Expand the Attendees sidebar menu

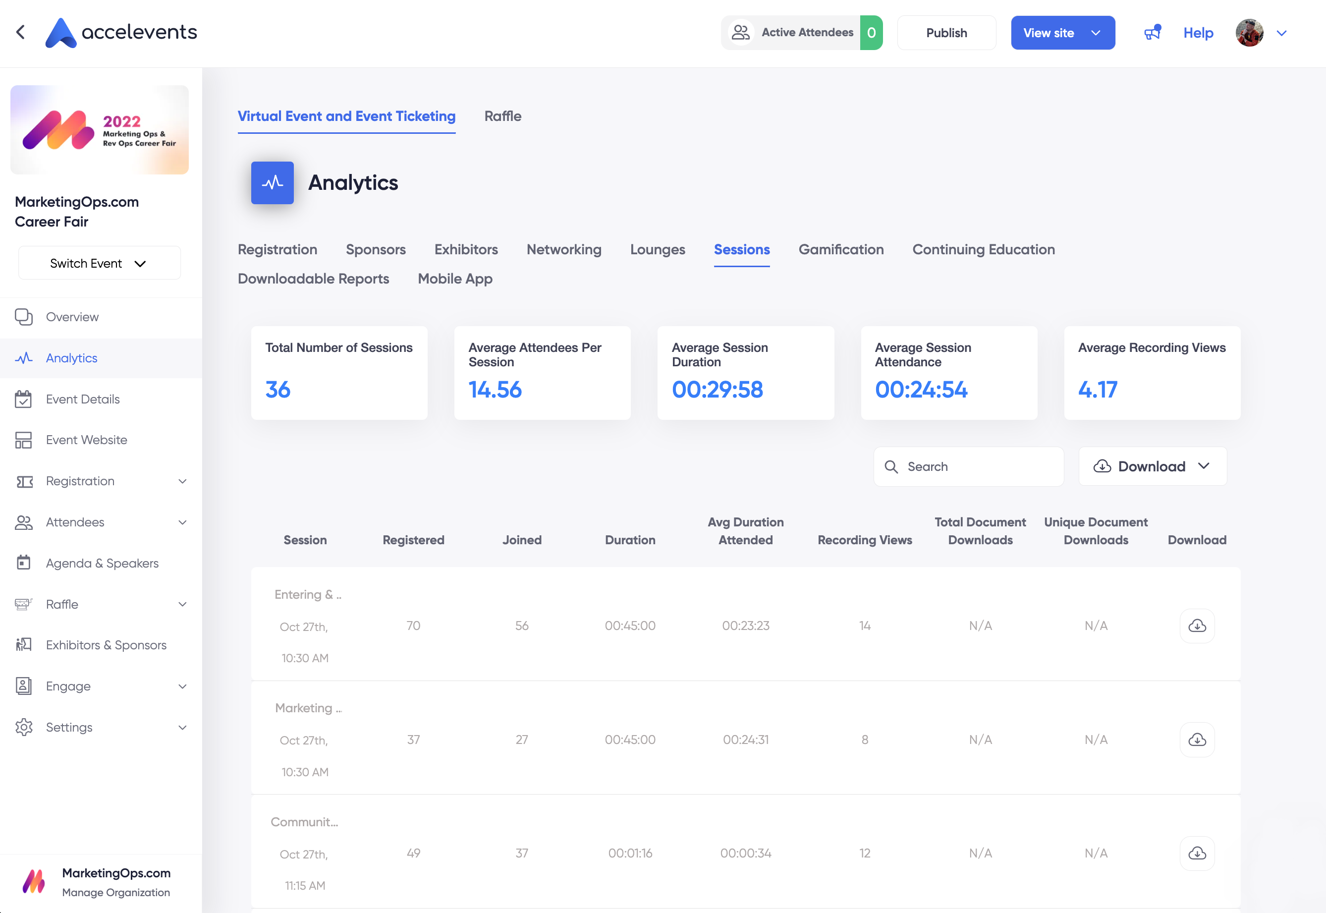tap(101, 522)
